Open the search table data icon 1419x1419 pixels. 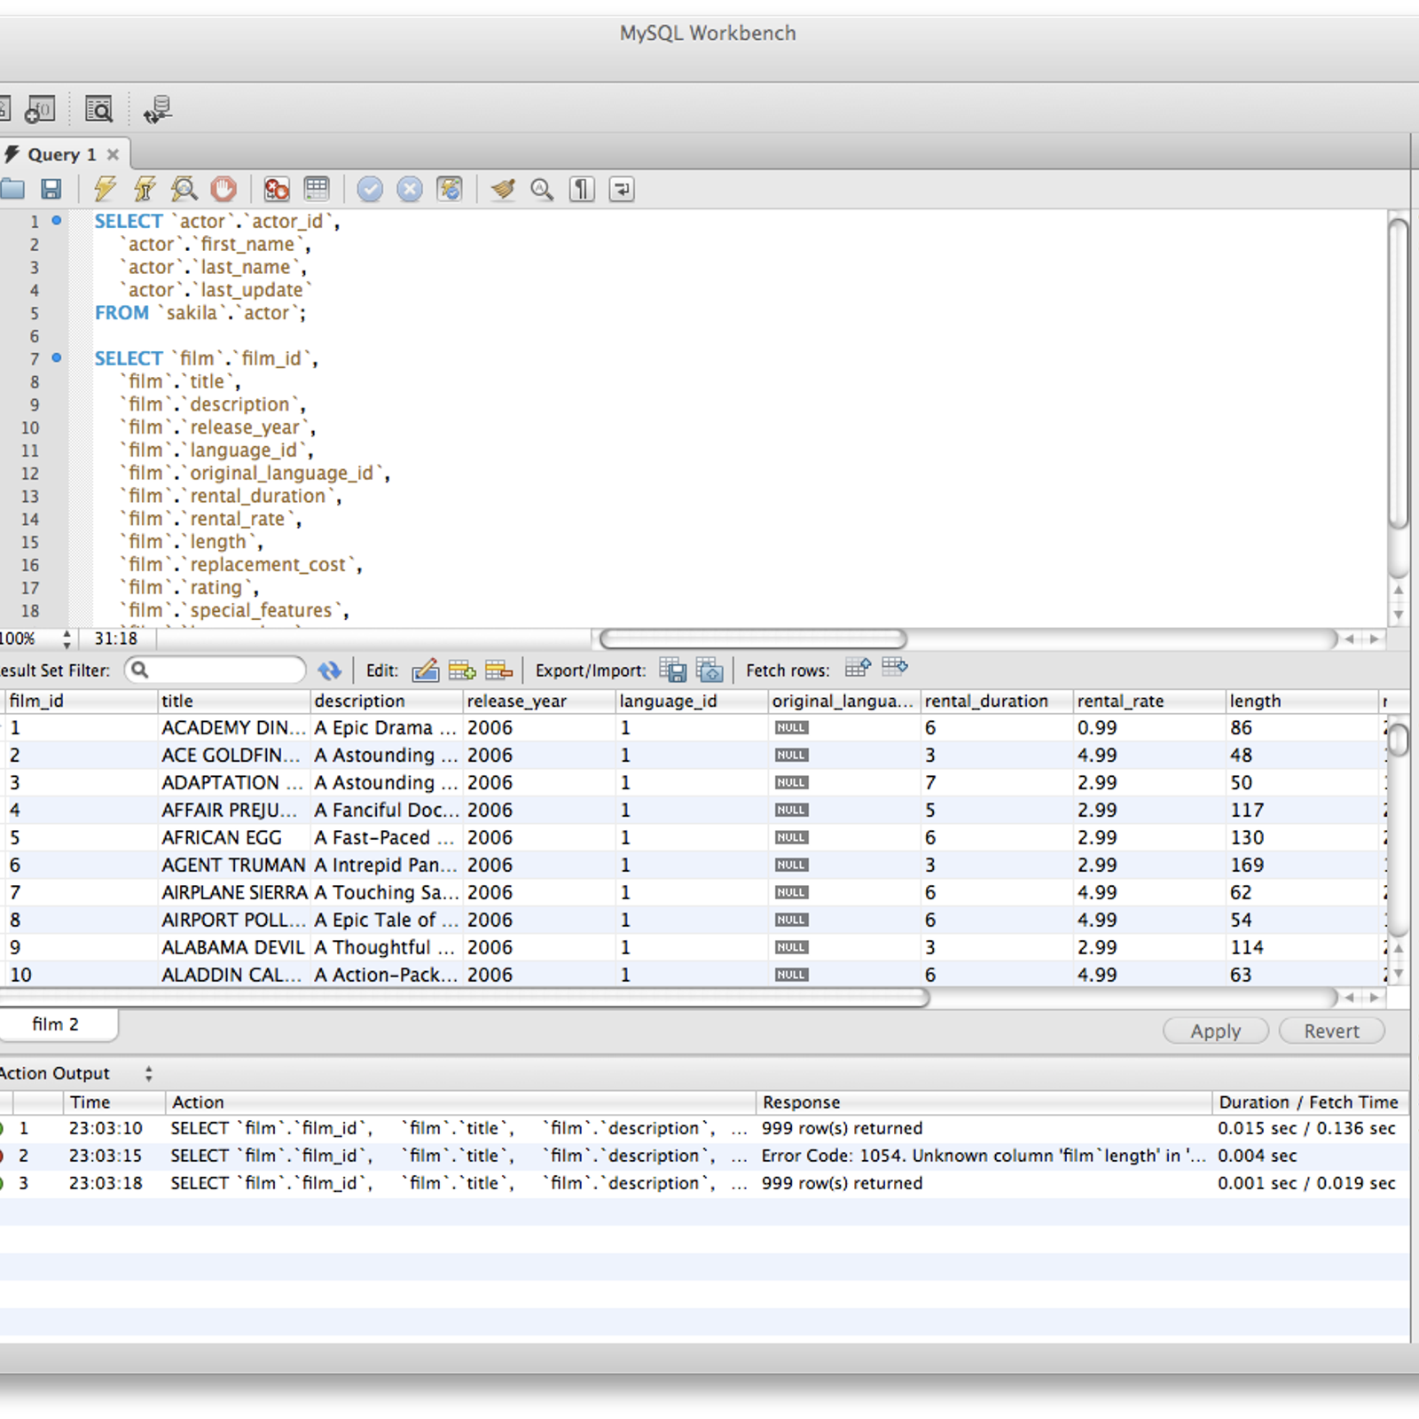click(98, 109)
